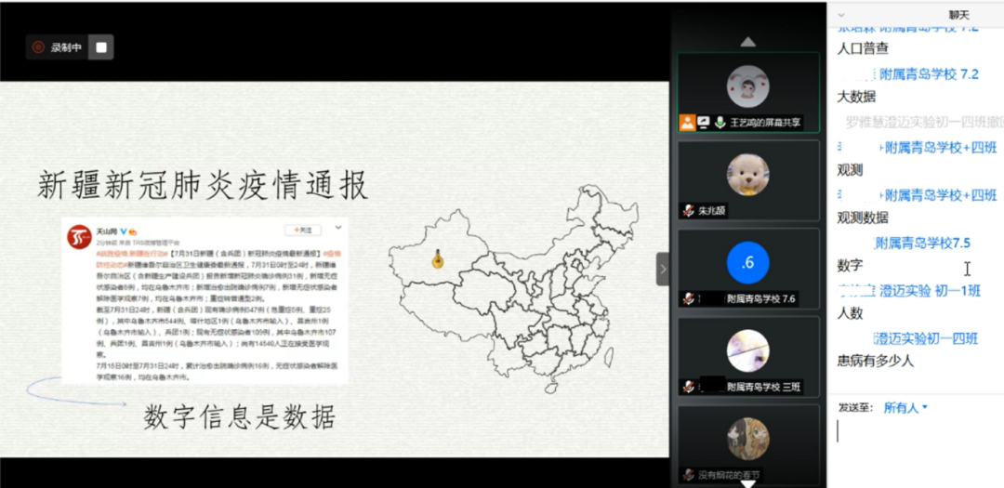Click muted mic icon on 附属青岛学校 7.6 tile
The width and height of the screenshot is (1004, 488).
click(688, 298)
